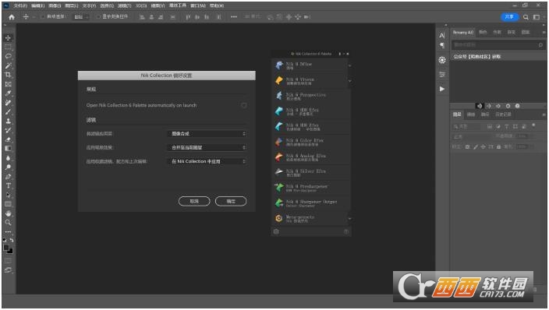Select the Crop tool

8,75
